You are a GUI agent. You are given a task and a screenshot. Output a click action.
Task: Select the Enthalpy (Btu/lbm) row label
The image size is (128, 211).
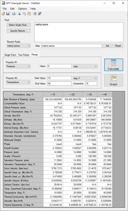[x=23, y=120]
